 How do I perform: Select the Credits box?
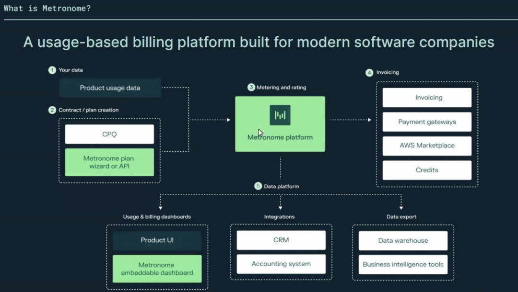[427, 170]
